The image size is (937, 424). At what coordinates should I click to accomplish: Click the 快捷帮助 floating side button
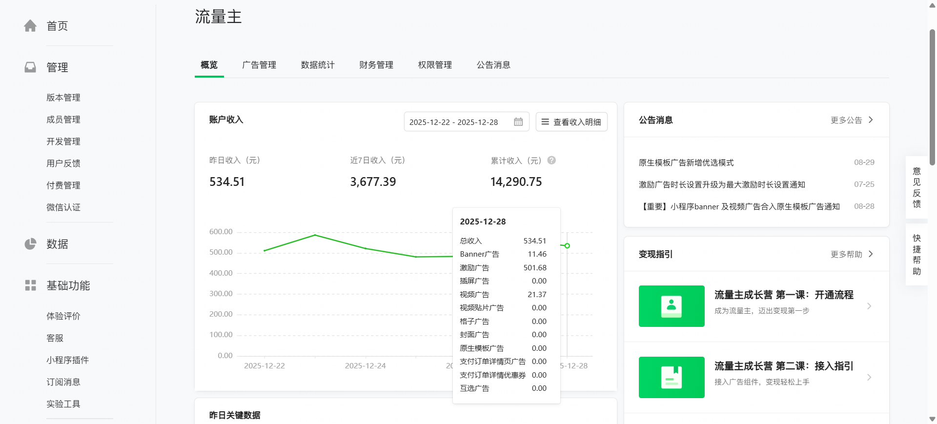(917, 254)
